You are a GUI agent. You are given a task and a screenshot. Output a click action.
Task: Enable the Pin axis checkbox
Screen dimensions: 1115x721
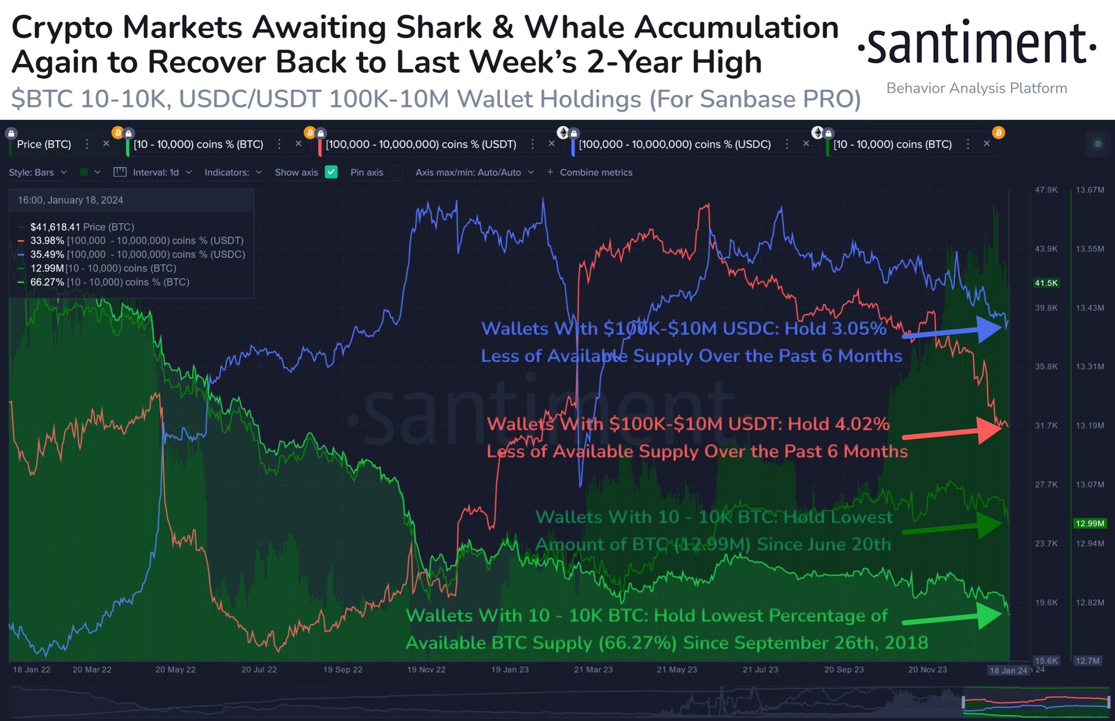(x=396, y=172)
